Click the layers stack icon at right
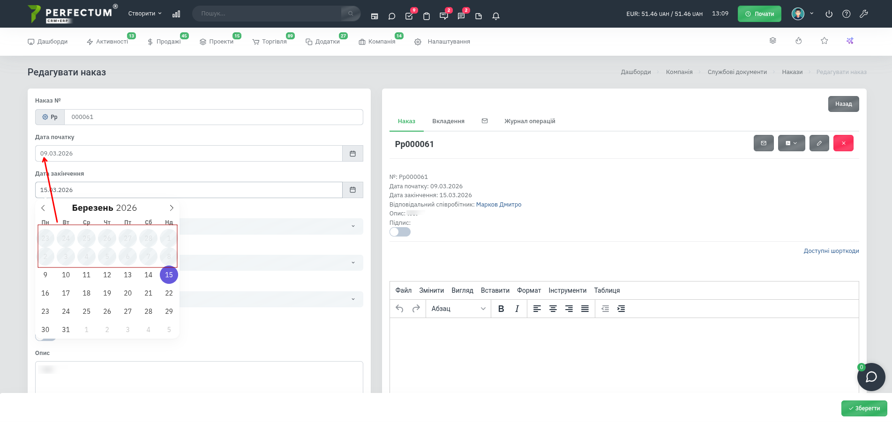Image resolution: width=892 pixels, height=422 pixels. tap(773, 41)
